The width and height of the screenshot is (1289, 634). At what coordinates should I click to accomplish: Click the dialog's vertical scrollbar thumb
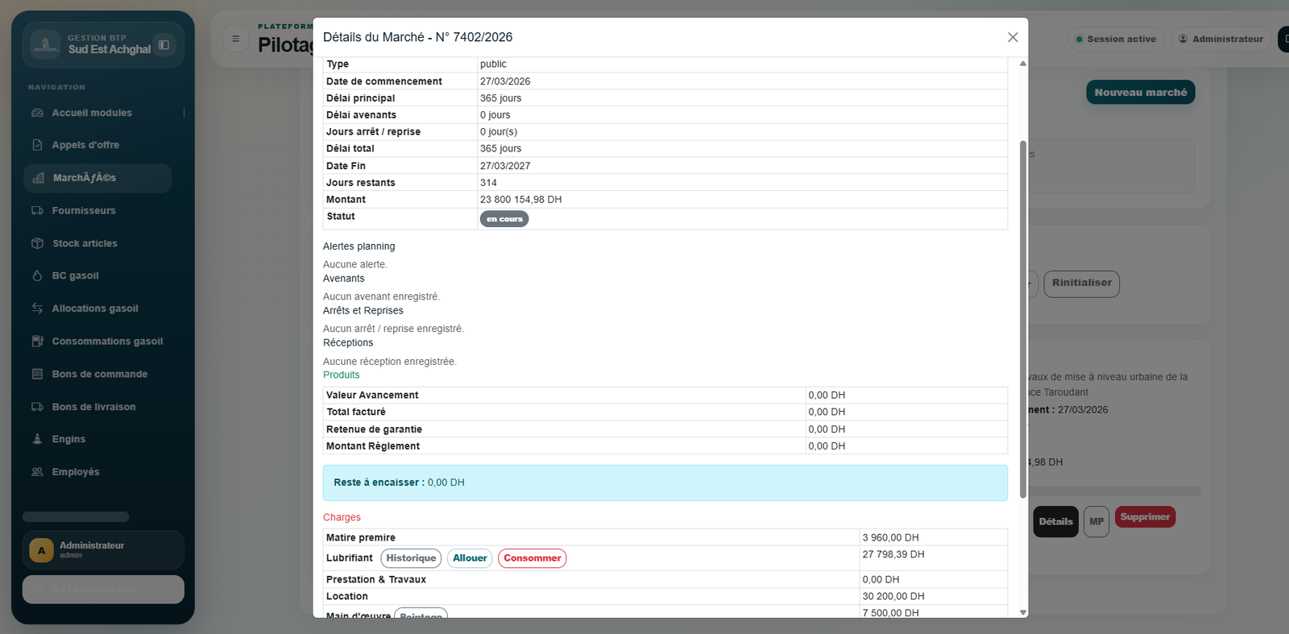(x=1023, y=319)
